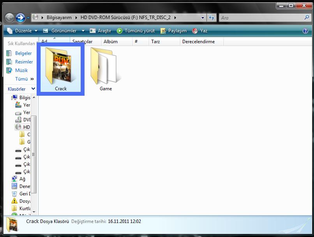The width and height of the screenshot is (314, 237).
Task: Click Araştır toolbar button
Action: (101, 31)
